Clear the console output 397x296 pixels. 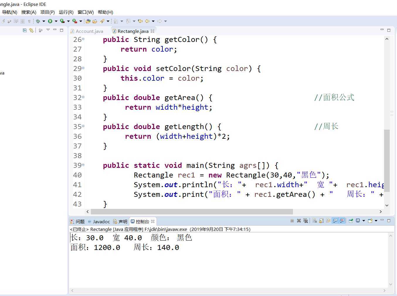315,221
